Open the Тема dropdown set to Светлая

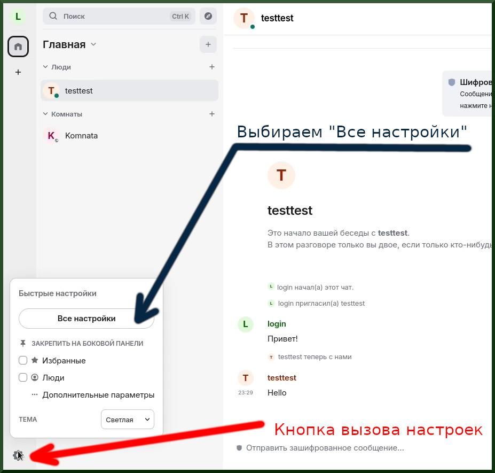point(127,420)
